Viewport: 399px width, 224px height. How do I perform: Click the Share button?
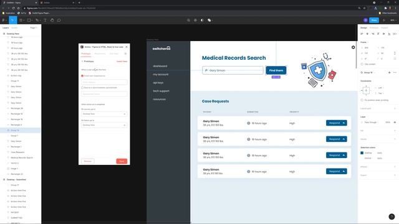point(374,20)
